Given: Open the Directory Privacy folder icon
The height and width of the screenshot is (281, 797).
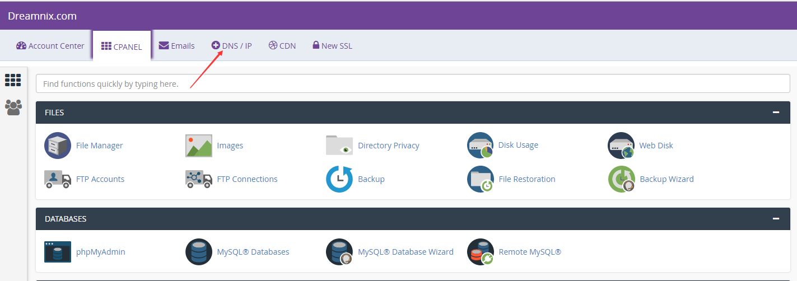Looking at the screenshot, I should (339, 145).
